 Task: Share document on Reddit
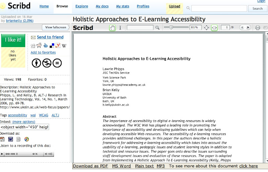tap(39, 46)
